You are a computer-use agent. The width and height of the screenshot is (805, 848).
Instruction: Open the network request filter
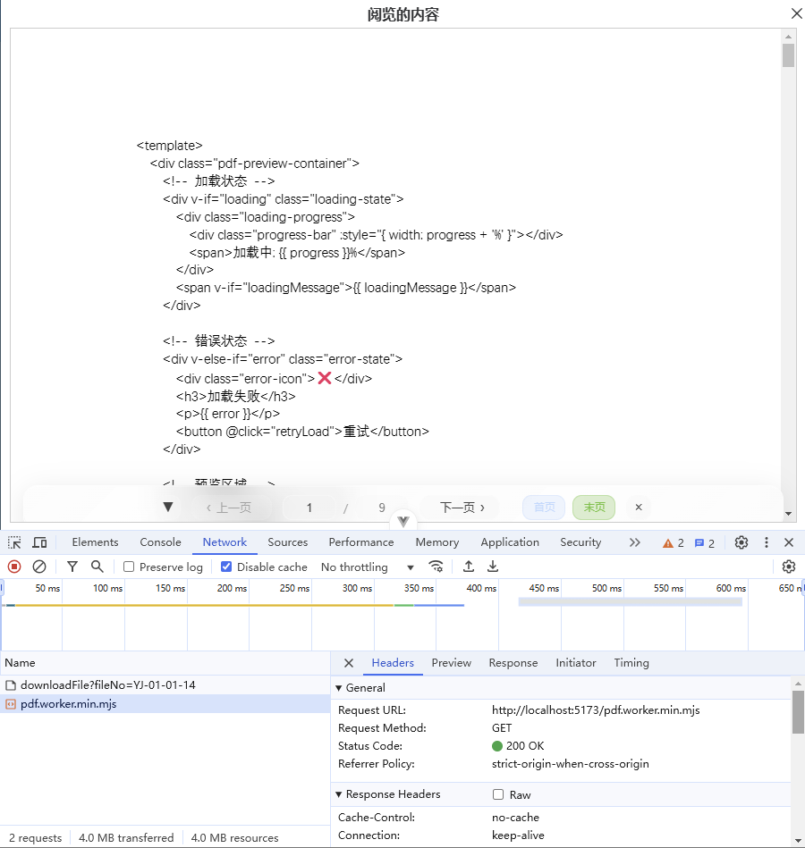72,567
